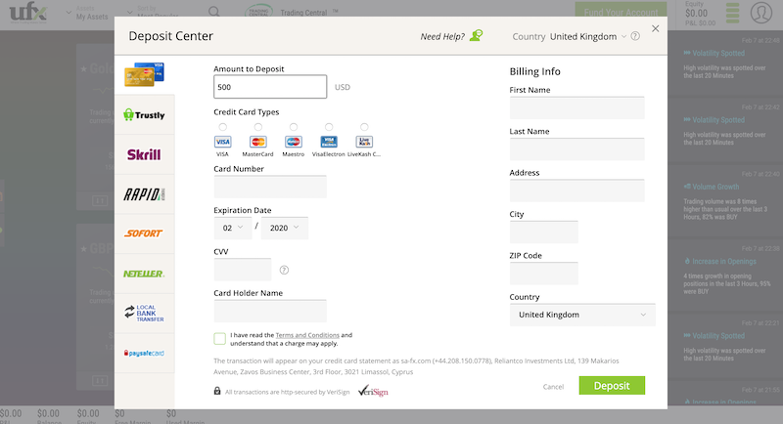Open the Terms and Conditions link
Screen dimensions: 783x424
pos(307,335)
